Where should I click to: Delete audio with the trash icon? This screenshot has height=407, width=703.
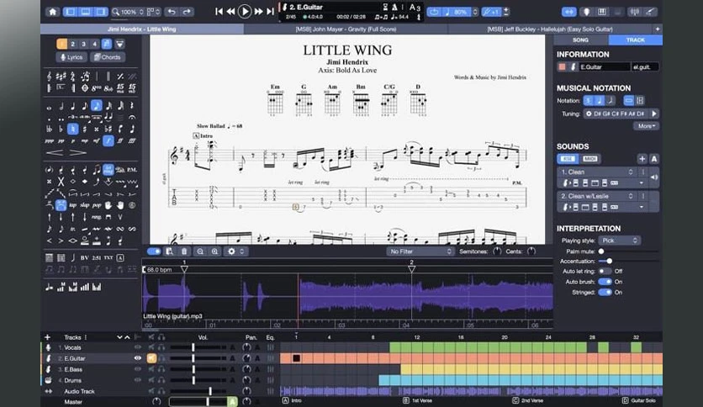pos(184,251)
